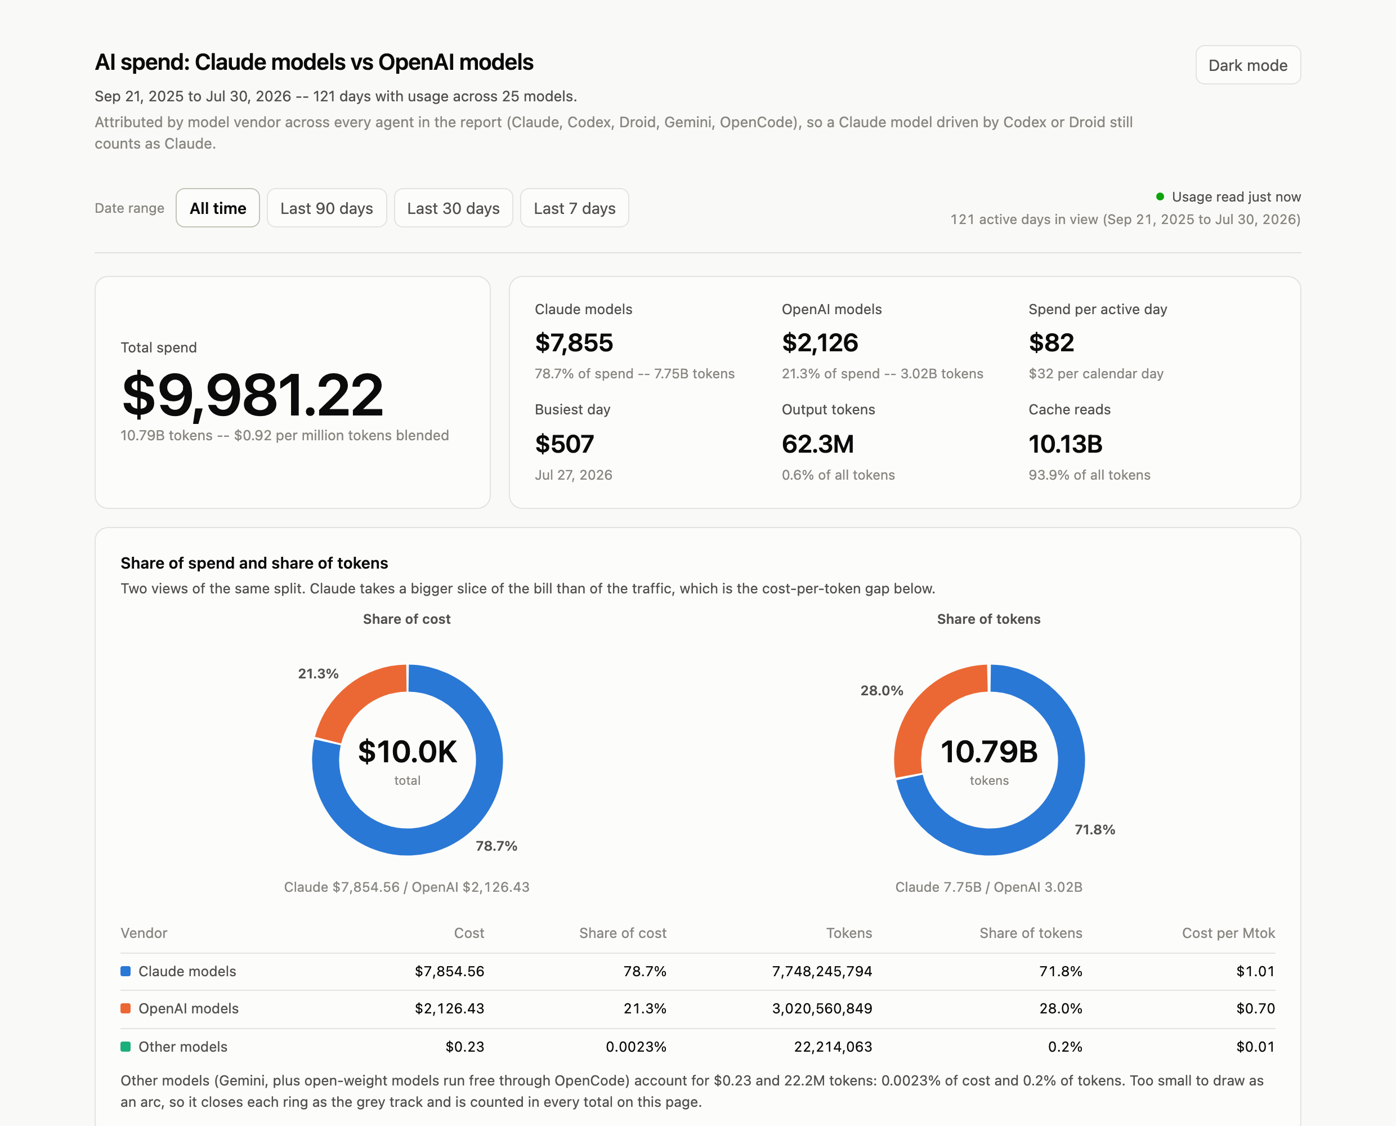Screen dimensions: 1396x1126
Task: Click the $1.01 cost per Mtok cell
Action: click(1255, 971)
